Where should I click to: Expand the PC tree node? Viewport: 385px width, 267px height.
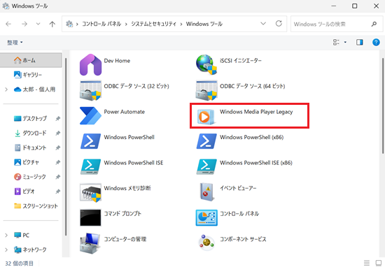tap(6, 235)
